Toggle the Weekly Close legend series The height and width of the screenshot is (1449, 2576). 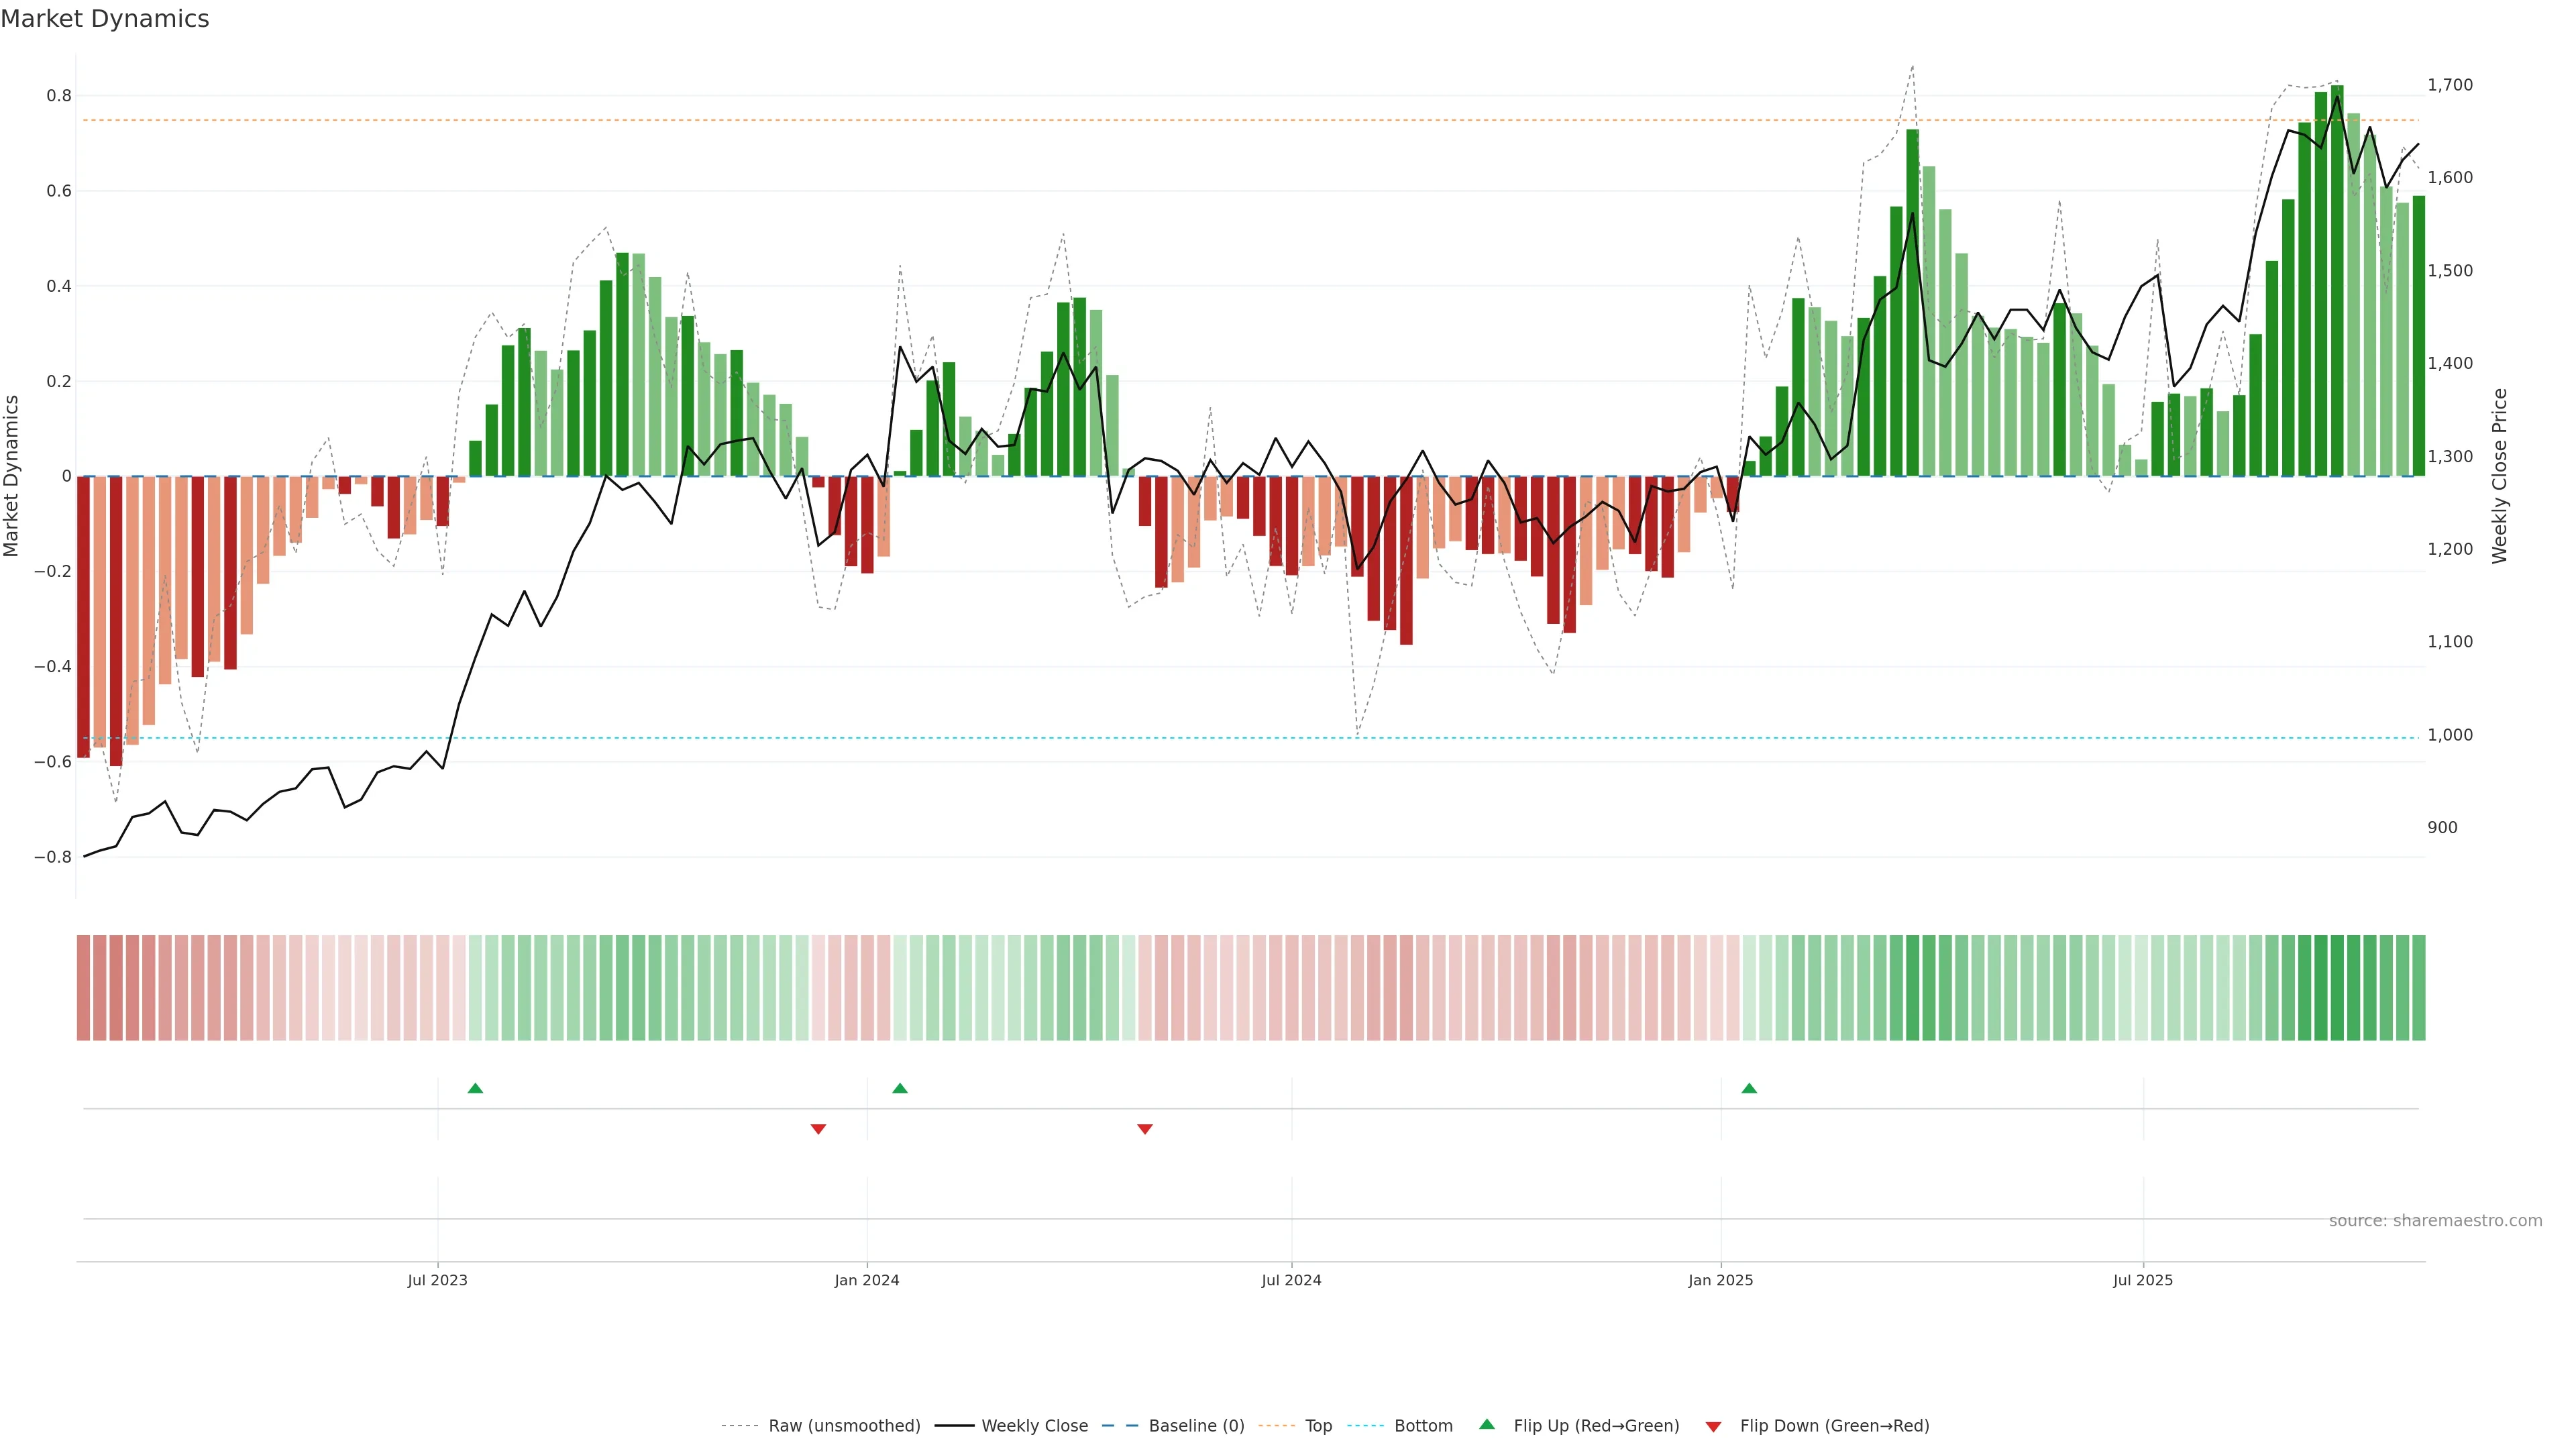(x=1034, y=1426)
